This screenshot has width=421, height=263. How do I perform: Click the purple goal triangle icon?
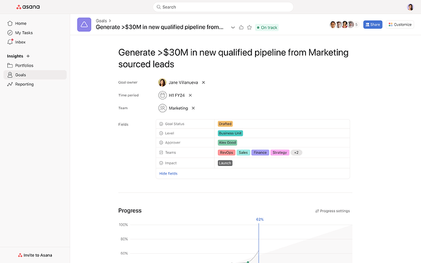click(84, 24)
